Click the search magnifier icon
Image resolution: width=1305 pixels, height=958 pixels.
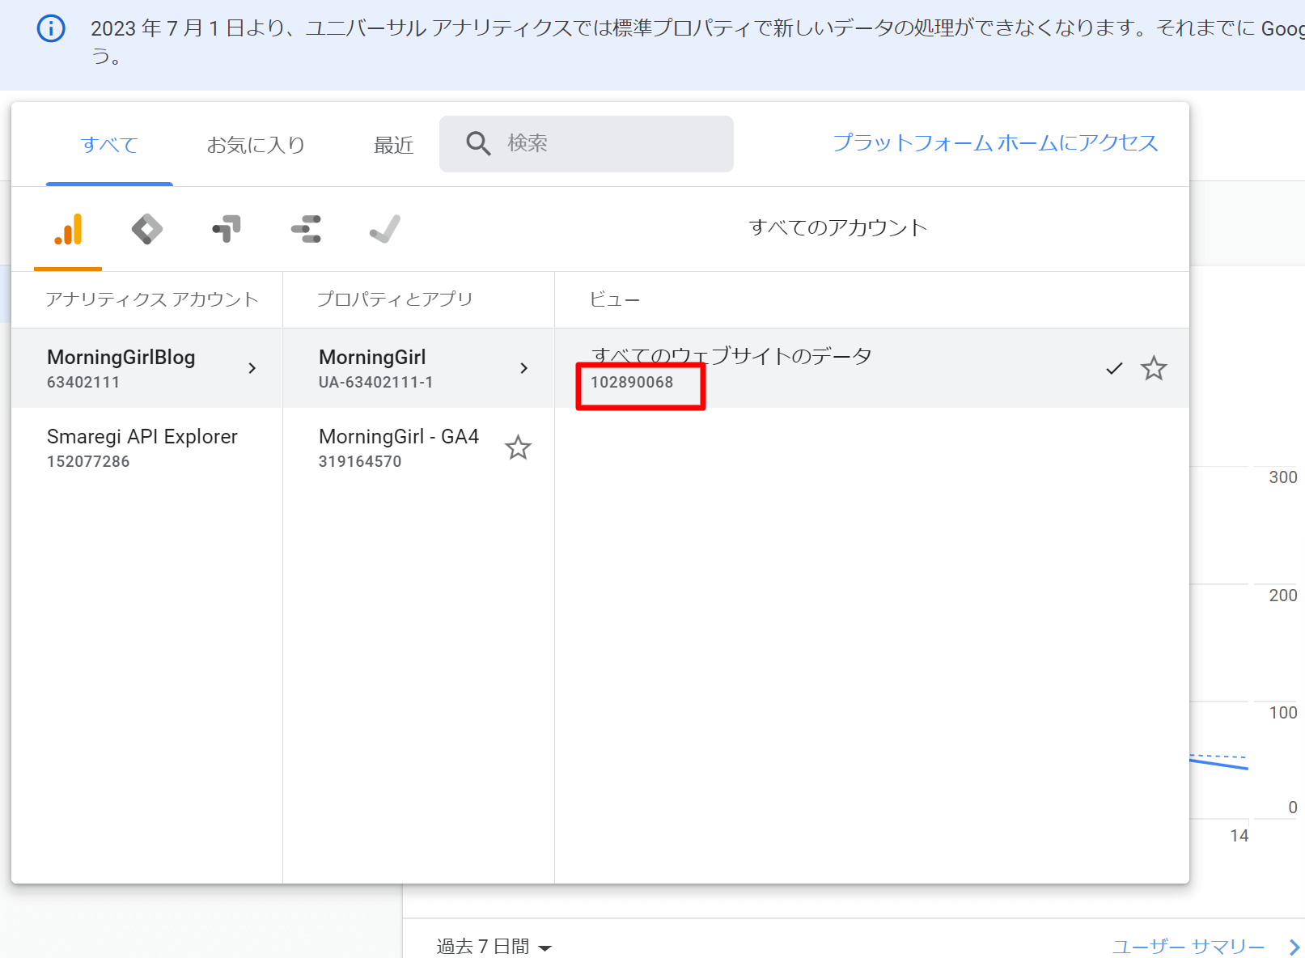click(x=478, y=143)
